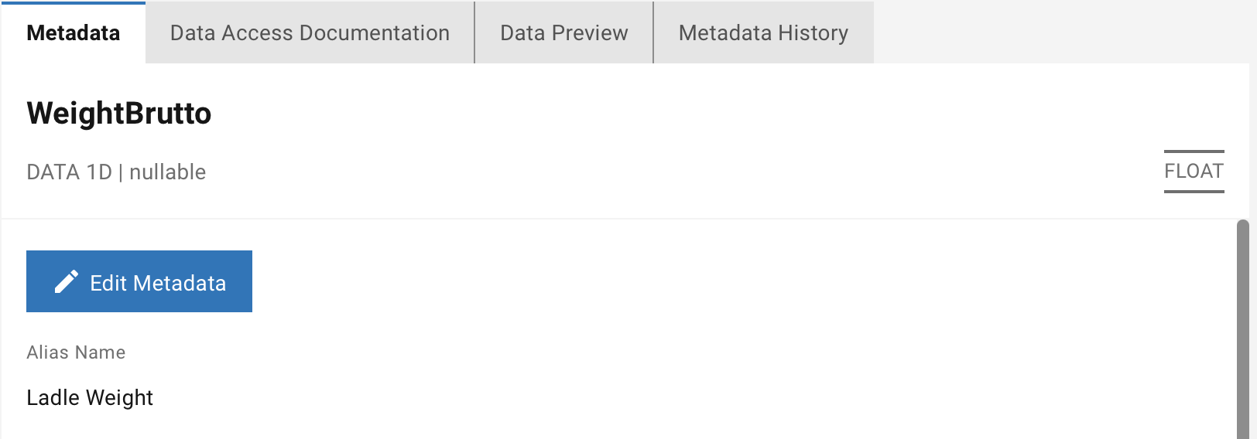Viewport: 1257px width, 439px height.
Task: Switch to the Metadata tab
Action: (x=74, y=33)
